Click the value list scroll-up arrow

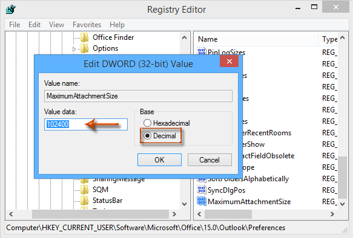tap(343, 37)
